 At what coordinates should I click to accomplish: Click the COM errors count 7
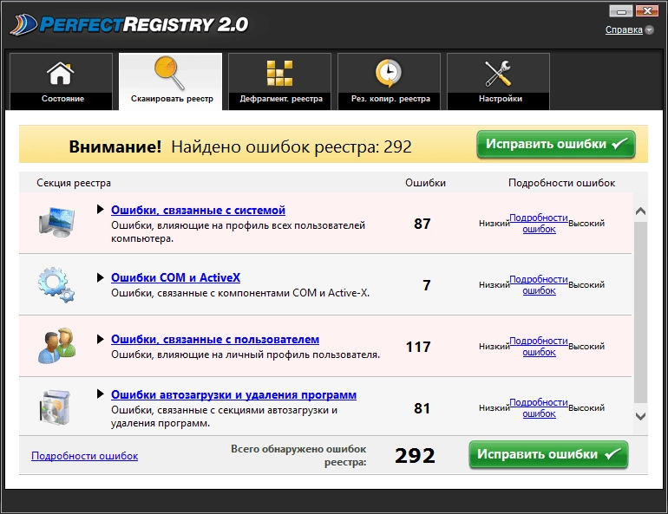click(x=427, y=285)
